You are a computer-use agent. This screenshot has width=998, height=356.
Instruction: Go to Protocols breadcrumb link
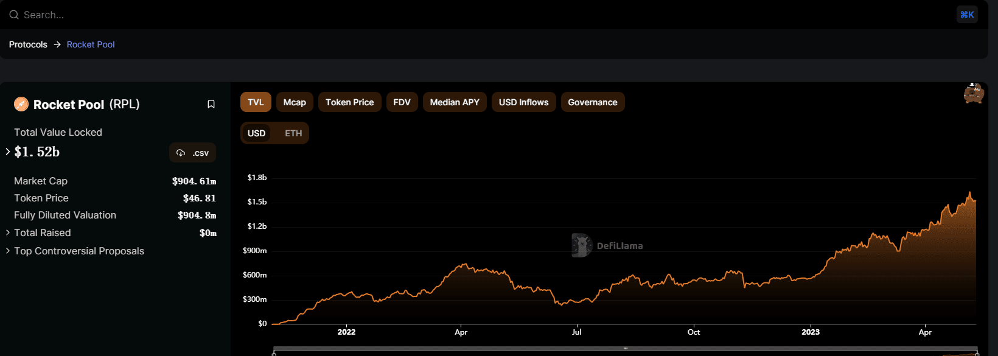pyautogui.click(x=28, y=44)
